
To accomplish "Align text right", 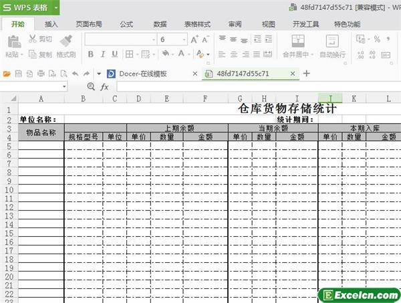I will (x=245, y=54).
